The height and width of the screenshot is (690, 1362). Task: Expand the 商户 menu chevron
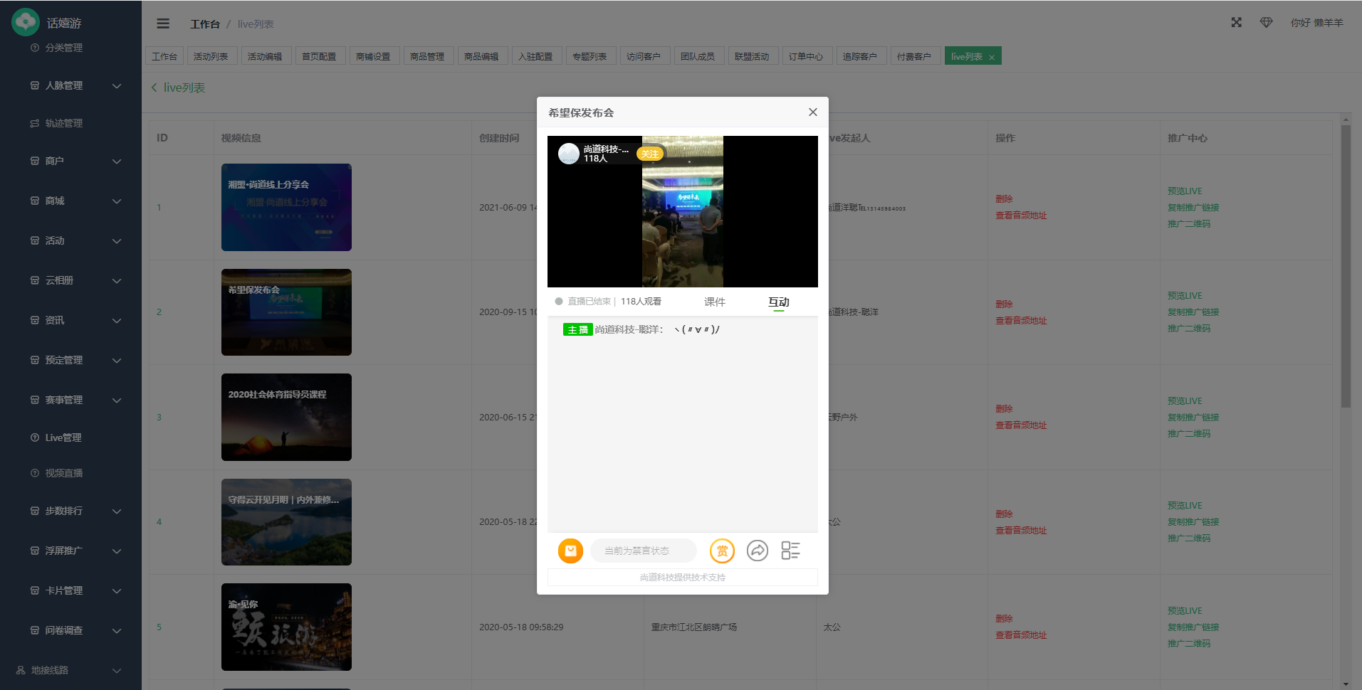(x=117, y=161)
